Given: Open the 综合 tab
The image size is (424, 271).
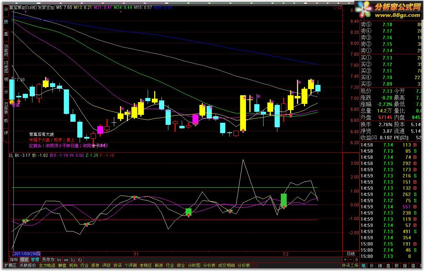Looking at the screenshot, I should click(x=181, y=265).
